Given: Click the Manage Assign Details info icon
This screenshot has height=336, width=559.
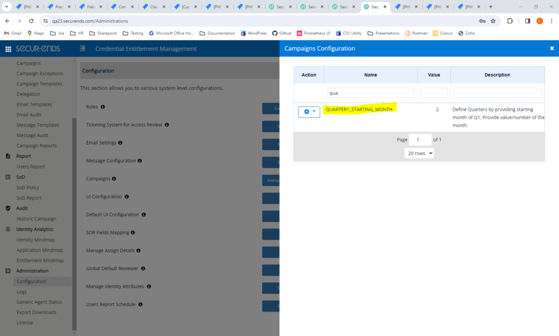Looking at the screenshot, I should [x=138, y=250].
